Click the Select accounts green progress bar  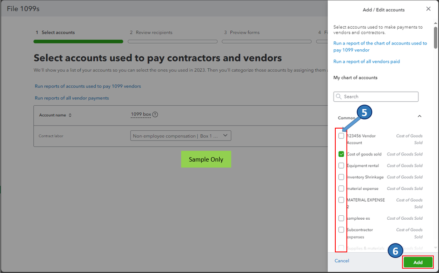(x=78, y=41)
